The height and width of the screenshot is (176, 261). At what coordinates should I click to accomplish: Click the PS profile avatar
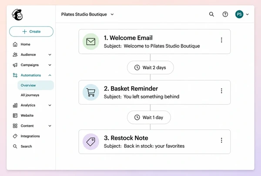pos(239,14)
